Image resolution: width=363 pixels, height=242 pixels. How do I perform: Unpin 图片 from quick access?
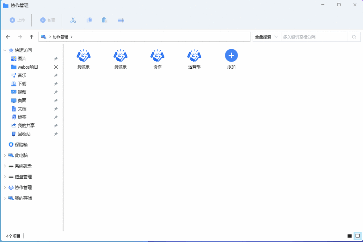click(56, 59)
